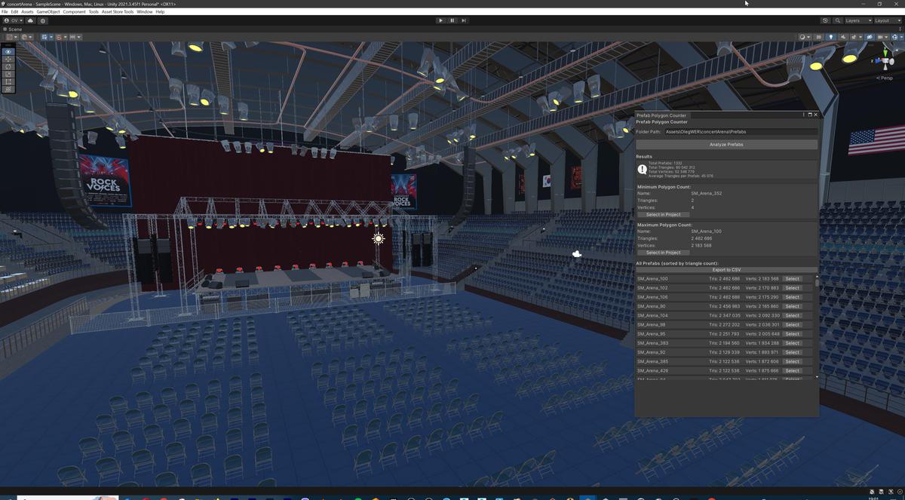The width and height of the screenshot is (905, 500).
Task: Select the Scale tool
Action: tap(8, 74)
